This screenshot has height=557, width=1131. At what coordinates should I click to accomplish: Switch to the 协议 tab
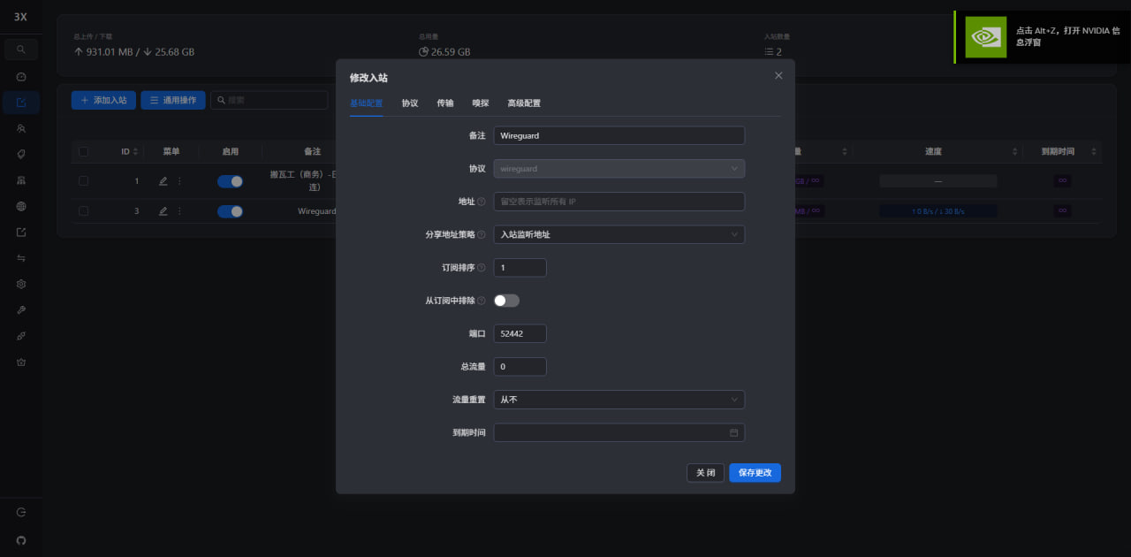[x=410, y=103]
